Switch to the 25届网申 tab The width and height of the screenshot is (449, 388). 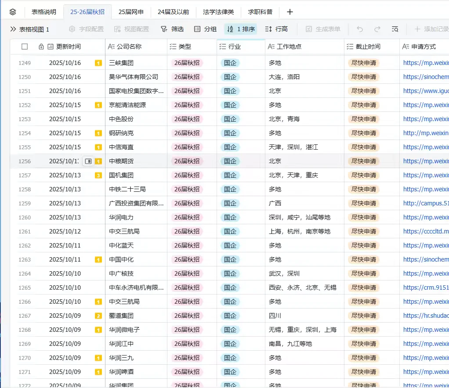tap(131, 12)
